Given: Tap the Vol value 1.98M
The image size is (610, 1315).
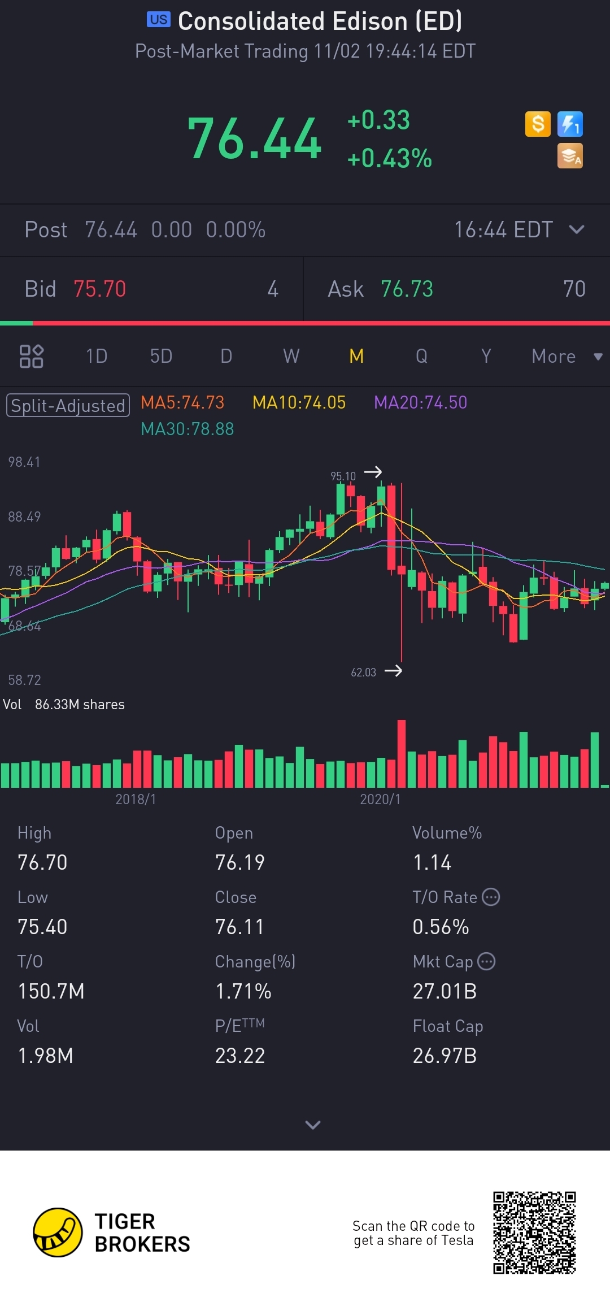Looking at the screenshot, I should pos(46,1056).
